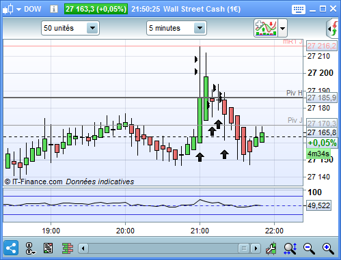Click the Piv J line label

click(295, 120)
